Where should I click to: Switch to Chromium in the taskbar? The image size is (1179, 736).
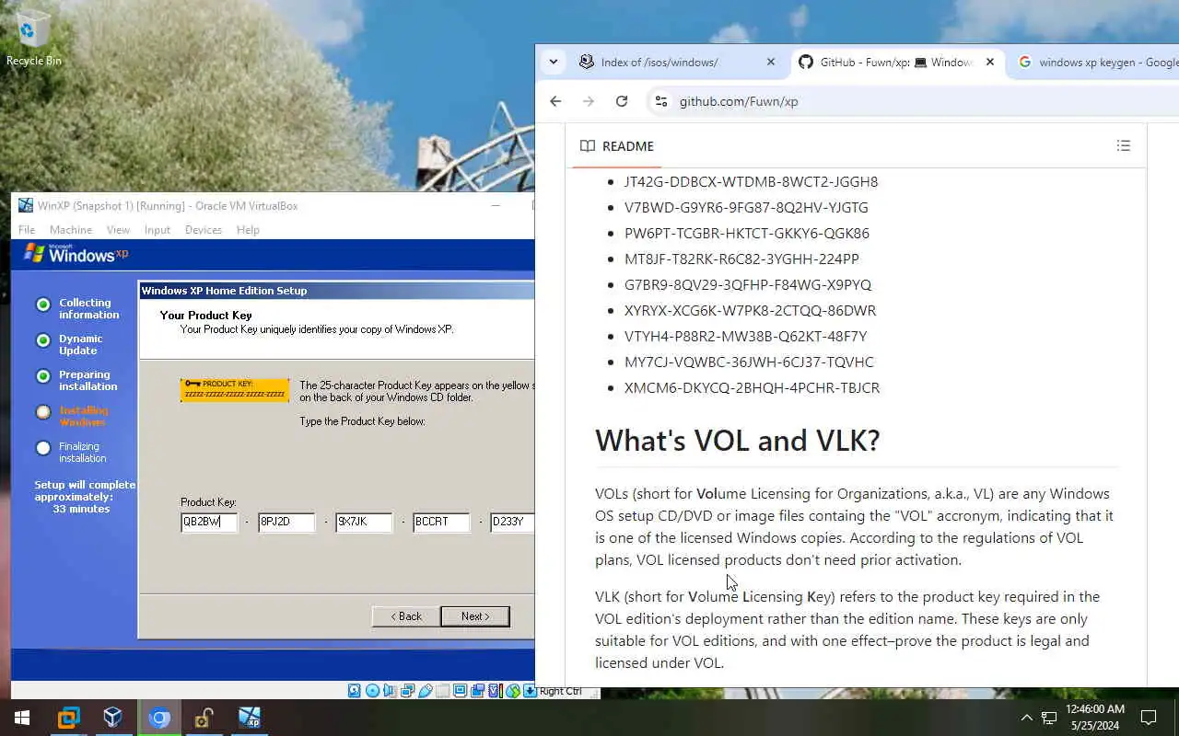pyautogui.click(x=159, y=718)
